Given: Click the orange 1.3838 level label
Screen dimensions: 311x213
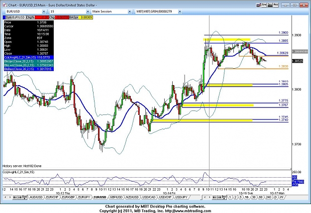Looking at the screenshot, I should [283, 67].
